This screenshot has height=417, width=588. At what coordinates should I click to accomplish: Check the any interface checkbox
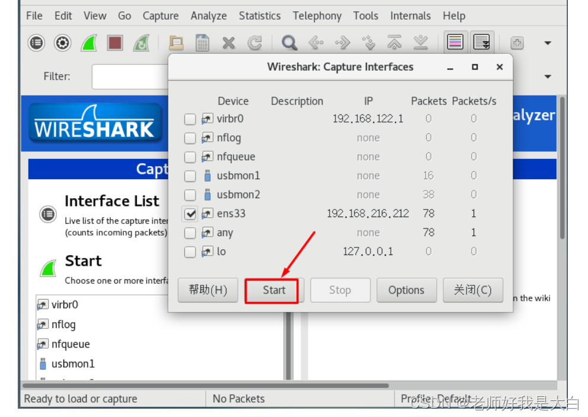[x=190, y=233]
